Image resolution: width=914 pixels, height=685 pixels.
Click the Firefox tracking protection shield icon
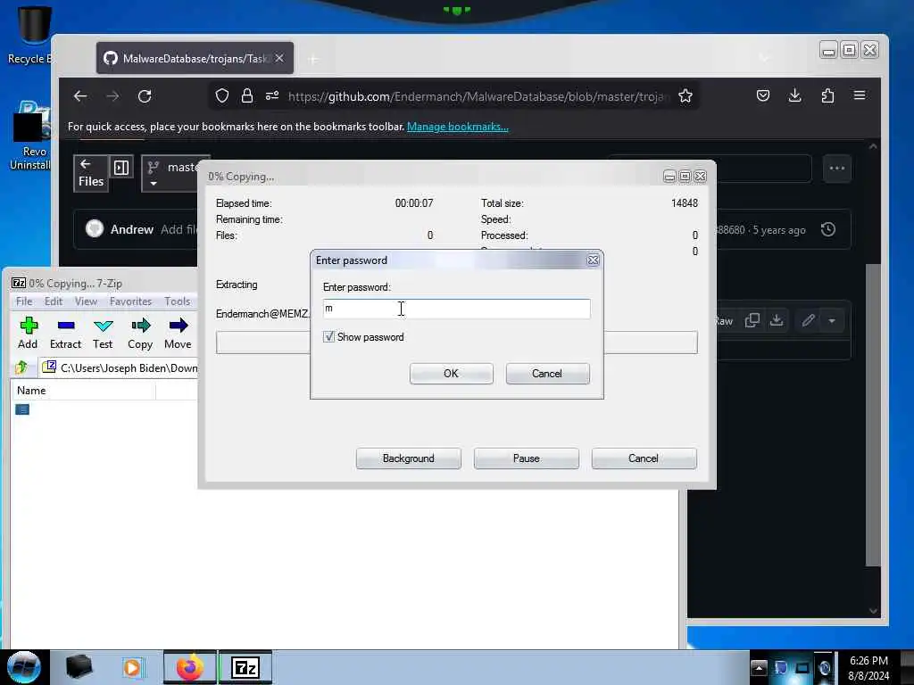click(x=222, y=96)
